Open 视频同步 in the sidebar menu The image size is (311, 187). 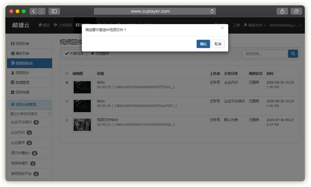pos(30,73)
